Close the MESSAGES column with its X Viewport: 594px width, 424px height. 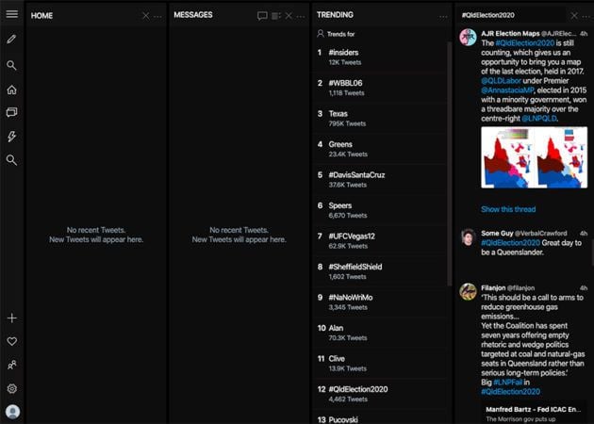(289, 15)
